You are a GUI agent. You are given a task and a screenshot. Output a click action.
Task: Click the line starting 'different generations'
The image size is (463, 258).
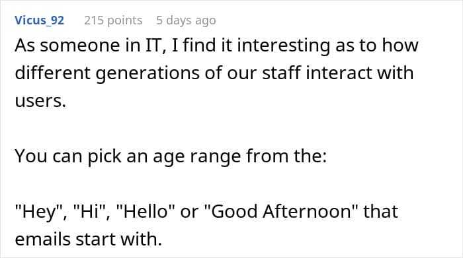coord(214,73)
